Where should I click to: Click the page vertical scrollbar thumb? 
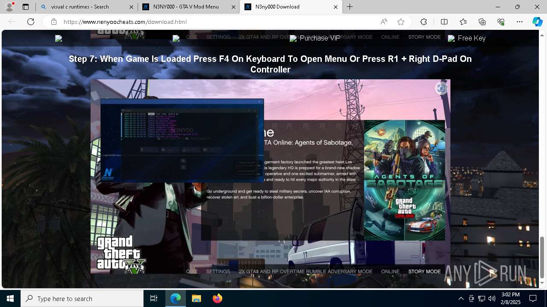pos(542,257)
